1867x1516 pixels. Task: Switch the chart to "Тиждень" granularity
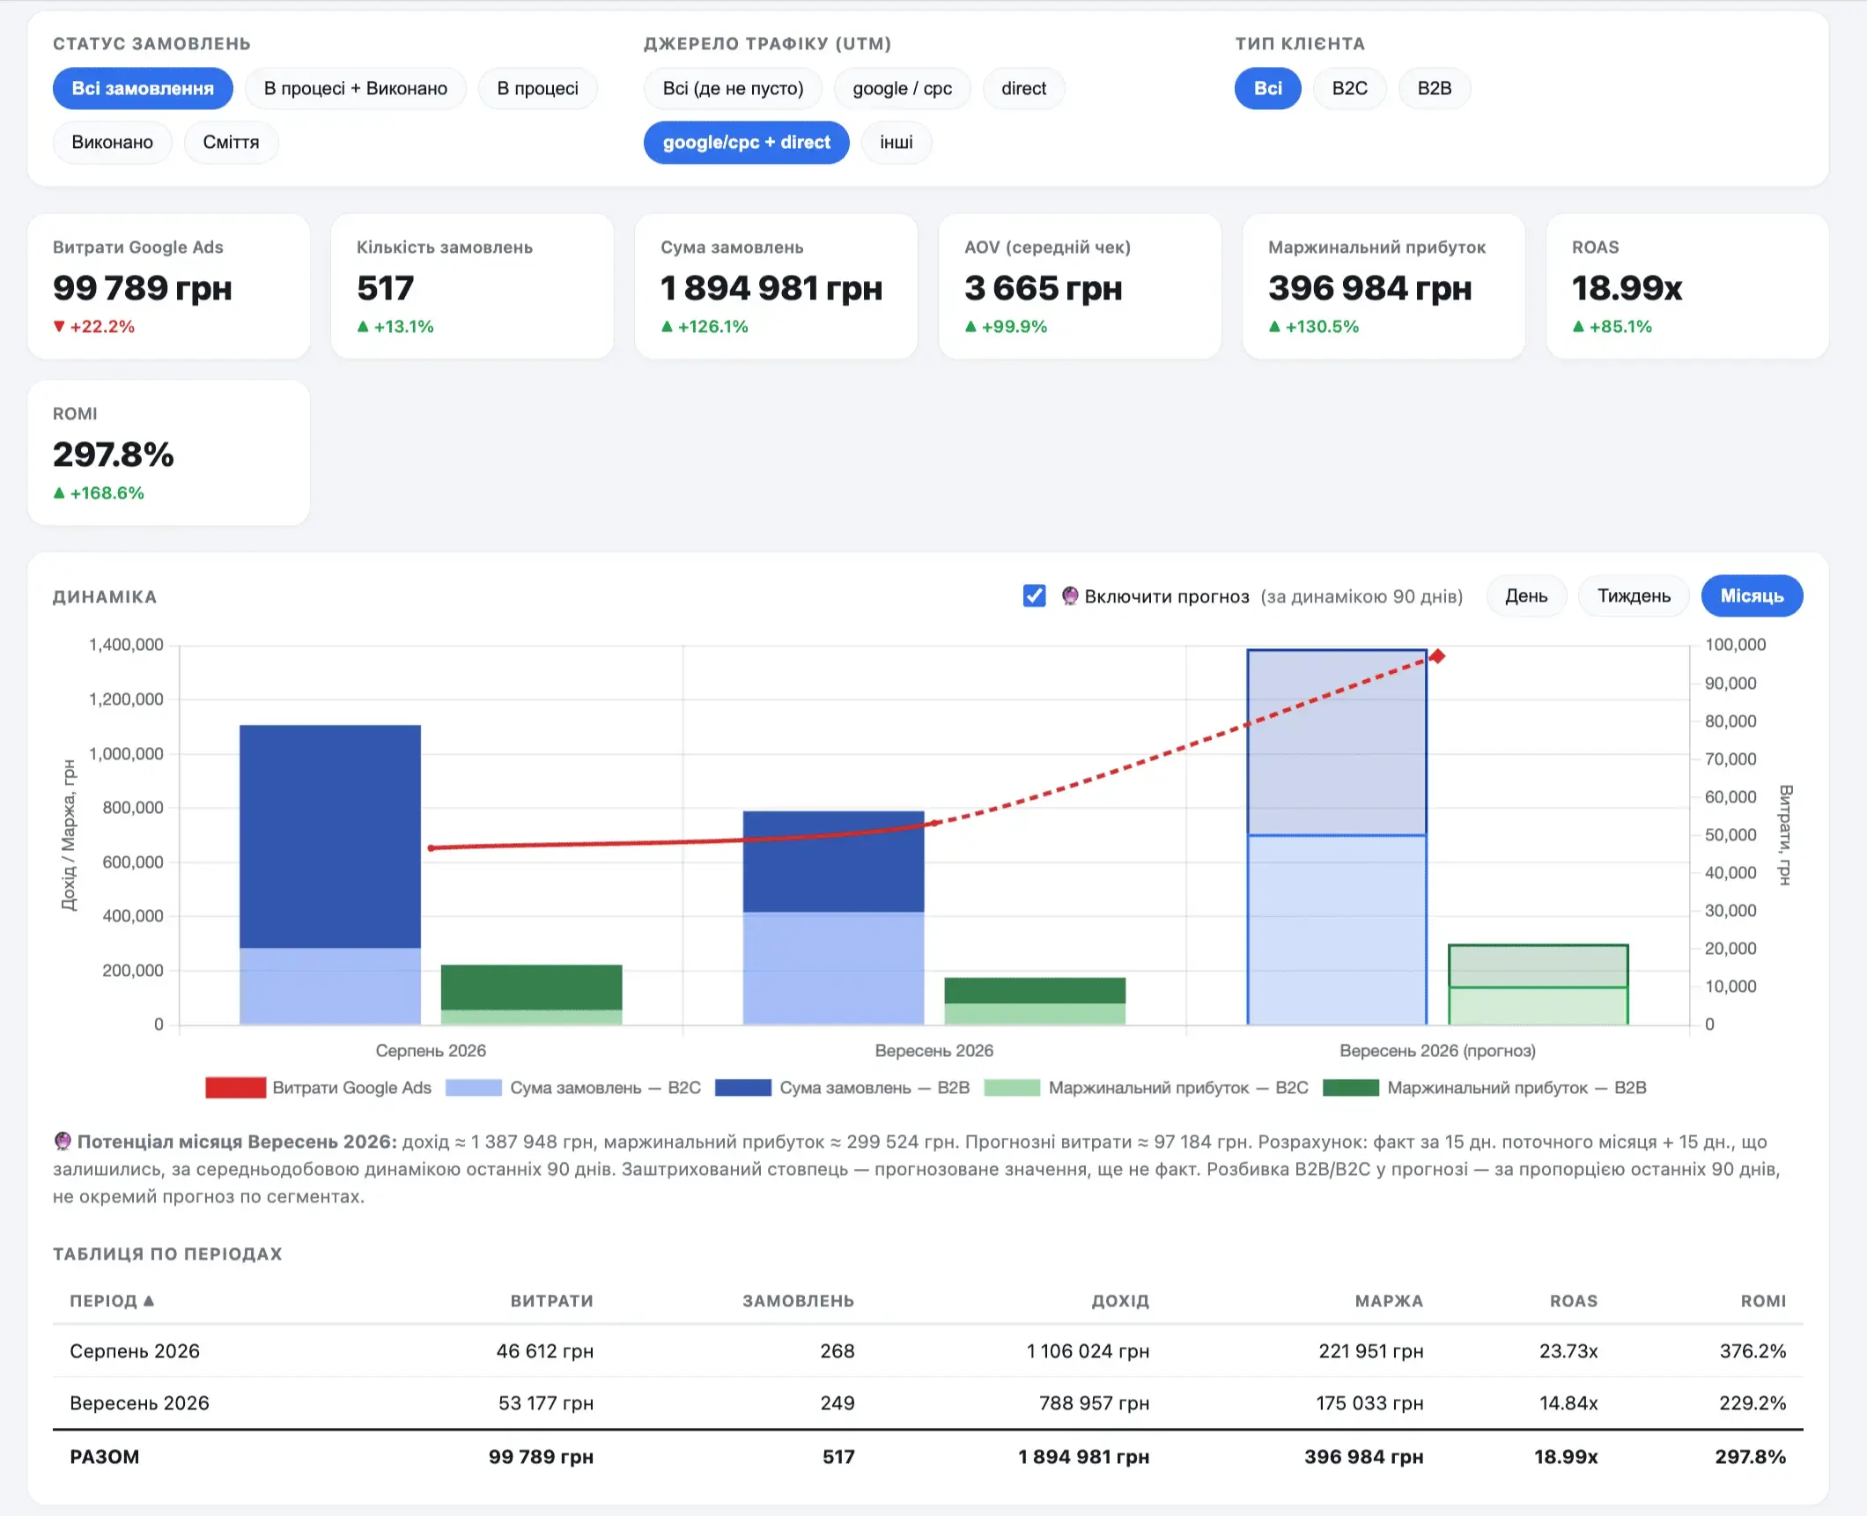pos(1634,596)
